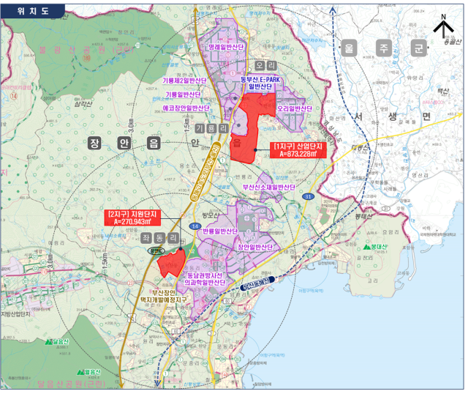Click the north arrow compass symbol
Screen dimensions: 468x394
pyautogui.click(x=442, y=27)
